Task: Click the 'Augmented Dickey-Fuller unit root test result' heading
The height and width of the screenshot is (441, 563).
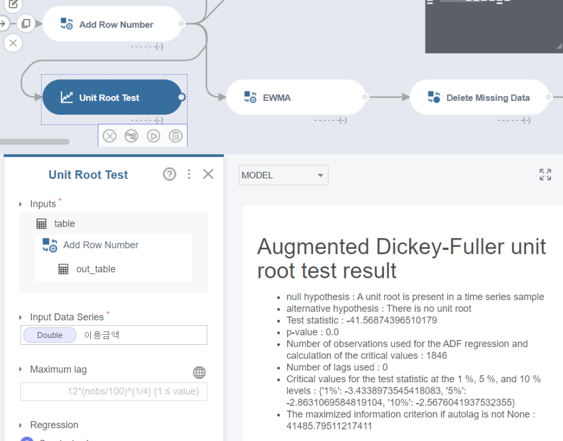Action: tap(402, 258)
